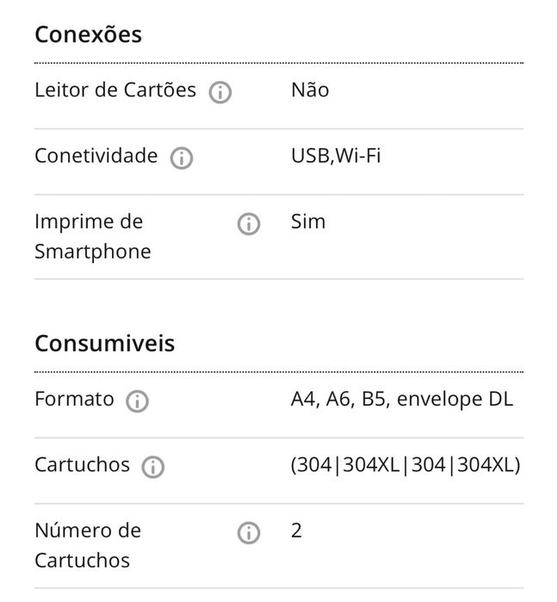This screenshot has height=602, width=558.
Task: Open info icon beside Leitor de Cartões
Action: [x=220, y=92]
